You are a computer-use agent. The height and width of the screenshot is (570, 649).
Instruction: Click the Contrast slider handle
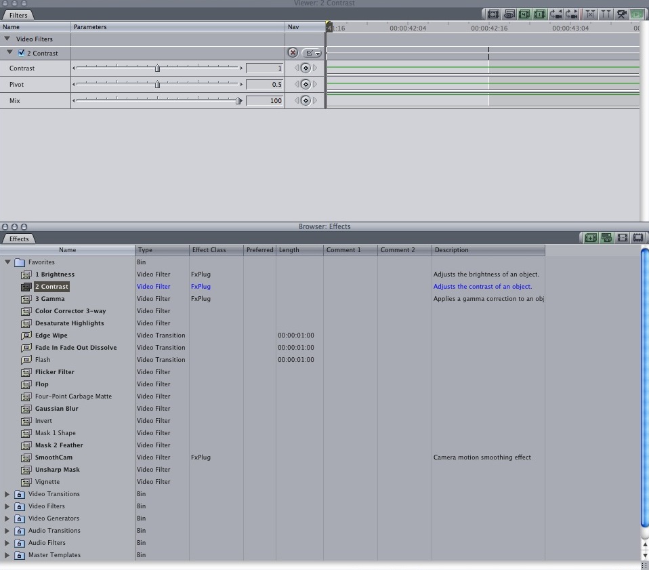point(158,68)
